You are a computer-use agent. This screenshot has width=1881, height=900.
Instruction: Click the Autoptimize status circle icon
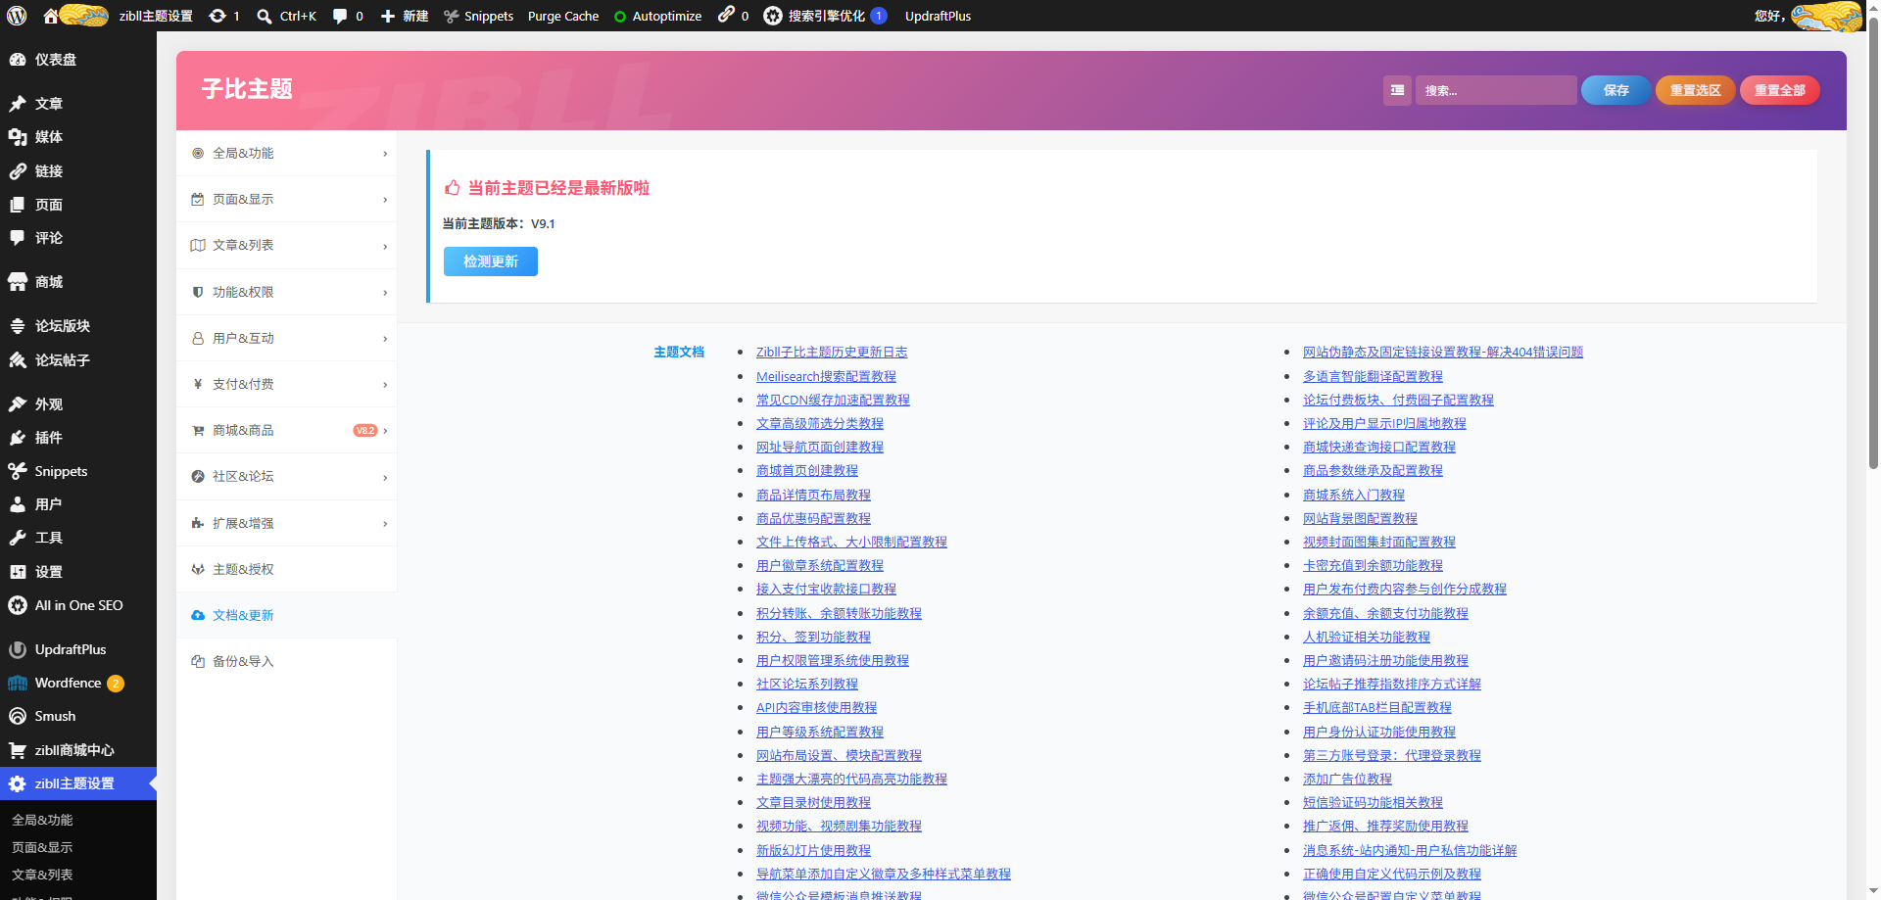620,17
